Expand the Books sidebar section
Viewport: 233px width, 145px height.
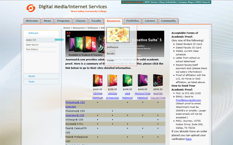(x=41, y=76)
